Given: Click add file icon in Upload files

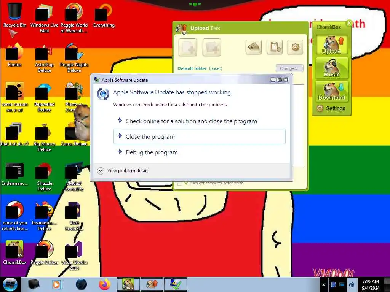Looking at the screenshot, I should click(188, 47).
